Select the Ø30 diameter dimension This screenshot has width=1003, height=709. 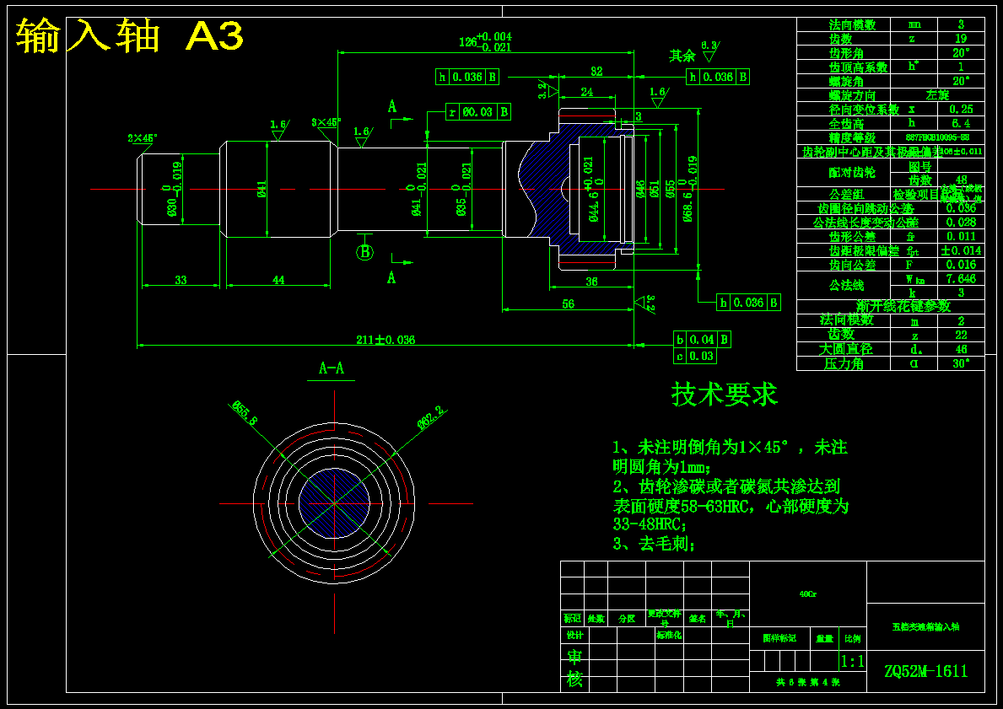point(172,190)
